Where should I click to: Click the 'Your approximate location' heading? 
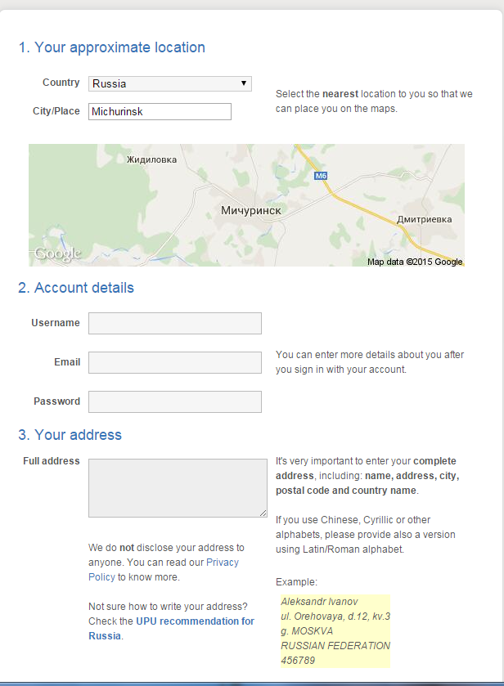[111, 47]
